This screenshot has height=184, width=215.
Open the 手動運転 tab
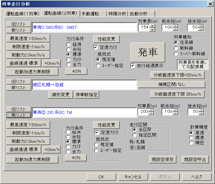coord(93,14)
